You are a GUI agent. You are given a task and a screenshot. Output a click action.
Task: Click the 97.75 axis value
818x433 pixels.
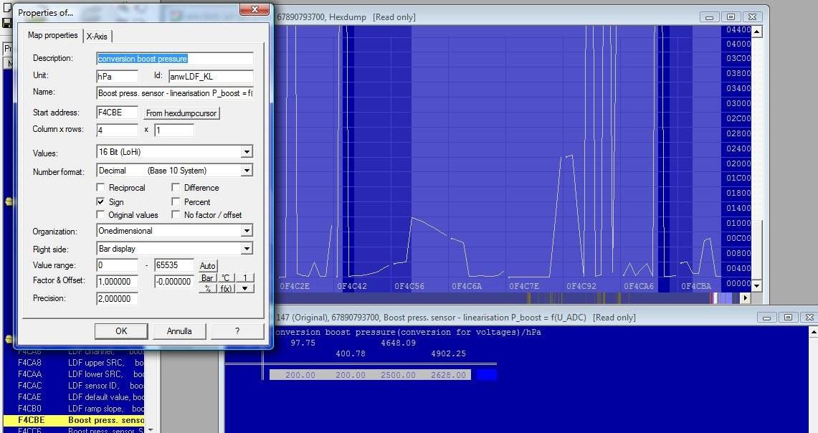303,343
